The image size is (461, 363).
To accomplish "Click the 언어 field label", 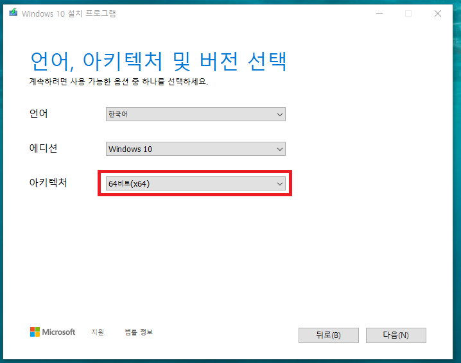I will pyautogui.click(x=39, y=114).
